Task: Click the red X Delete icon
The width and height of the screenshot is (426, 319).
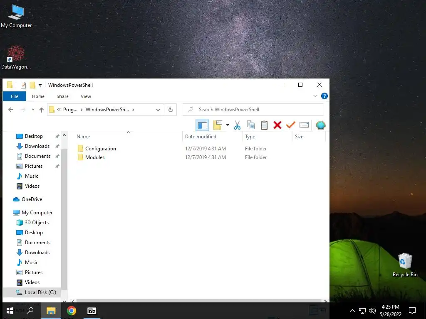Action: tap(277, 125)
